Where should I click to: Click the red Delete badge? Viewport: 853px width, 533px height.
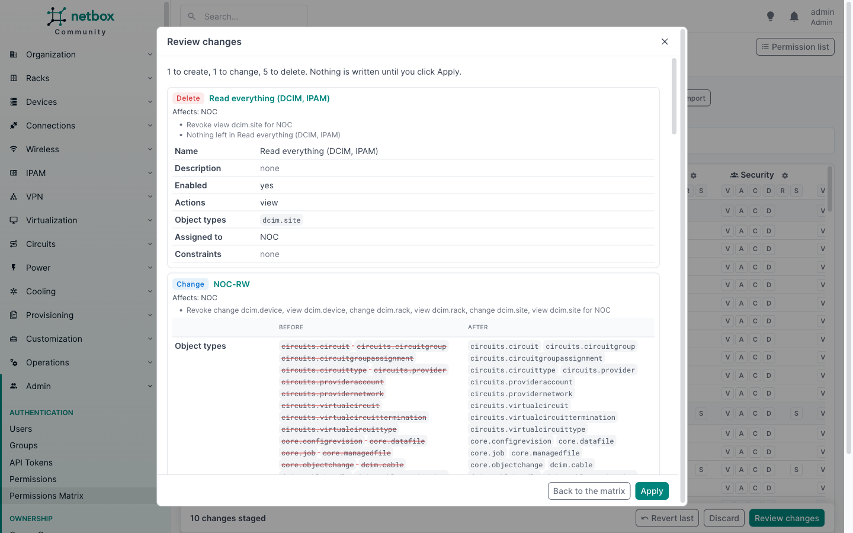[188, 98]
